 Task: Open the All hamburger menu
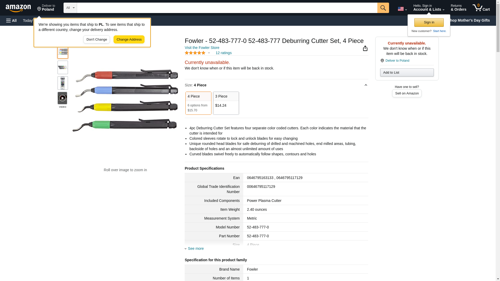point(11,21)
